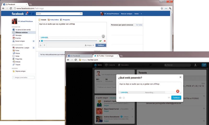The height and width of the screenshot is (125, 209).
Task: Click the add location pin icon in composer
Action: (x=44, y=45)
